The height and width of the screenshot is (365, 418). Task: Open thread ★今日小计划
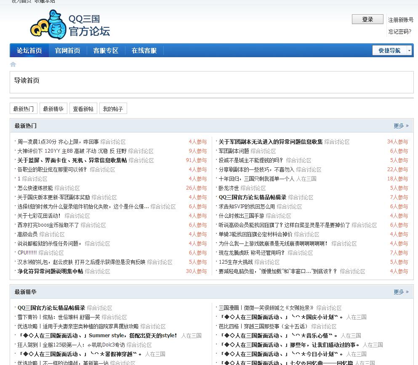(x=281, y=354)
